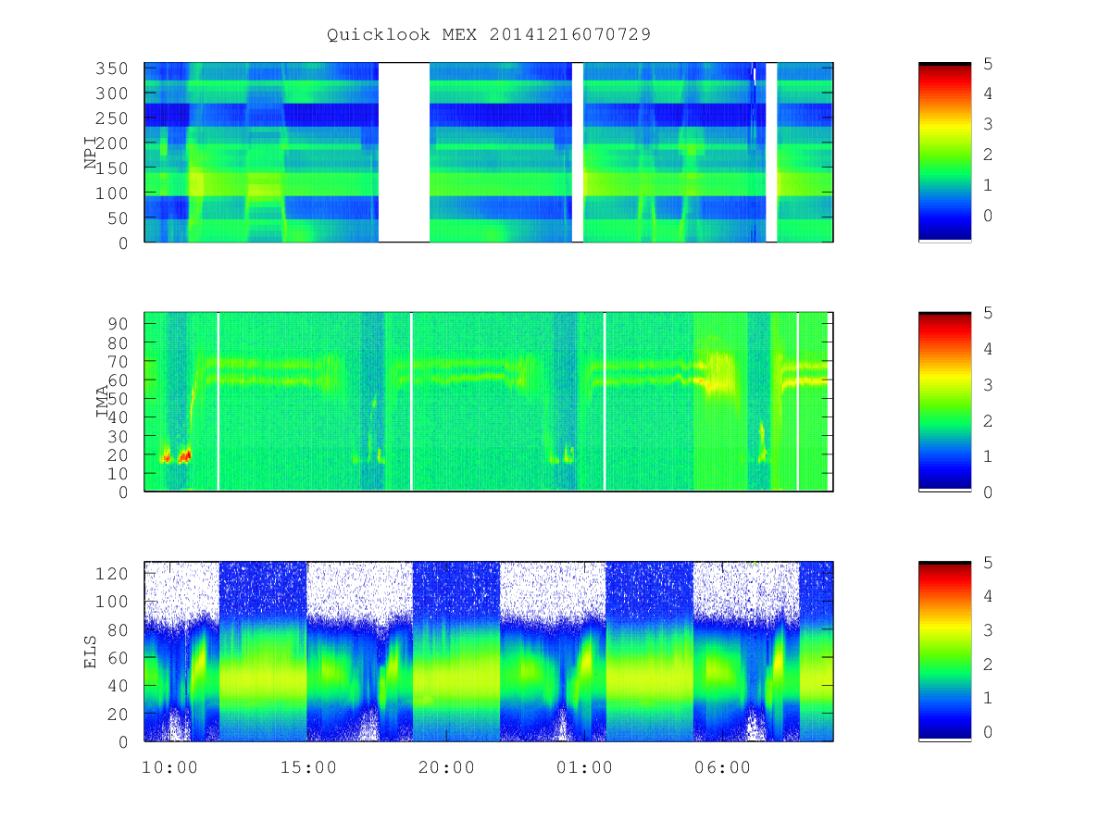This screenshot has height=833, width=1111.
Task: Click the ELS panel color scale bar
Action: (x=944, y=652)
